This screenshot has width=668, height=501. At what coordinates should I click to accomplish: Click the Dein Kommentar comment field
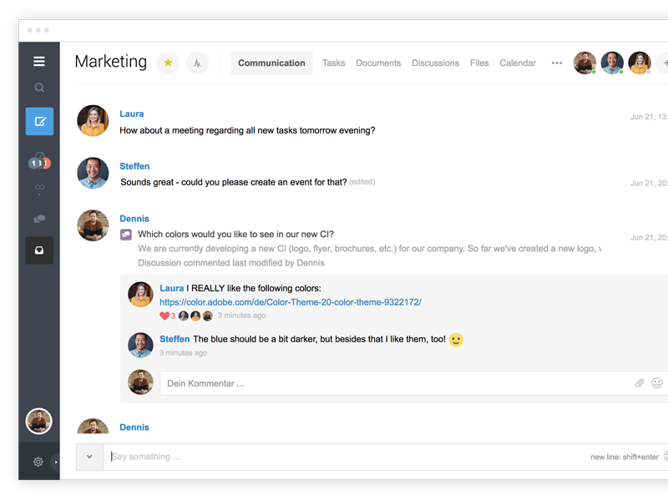click(x=392, y=383)
